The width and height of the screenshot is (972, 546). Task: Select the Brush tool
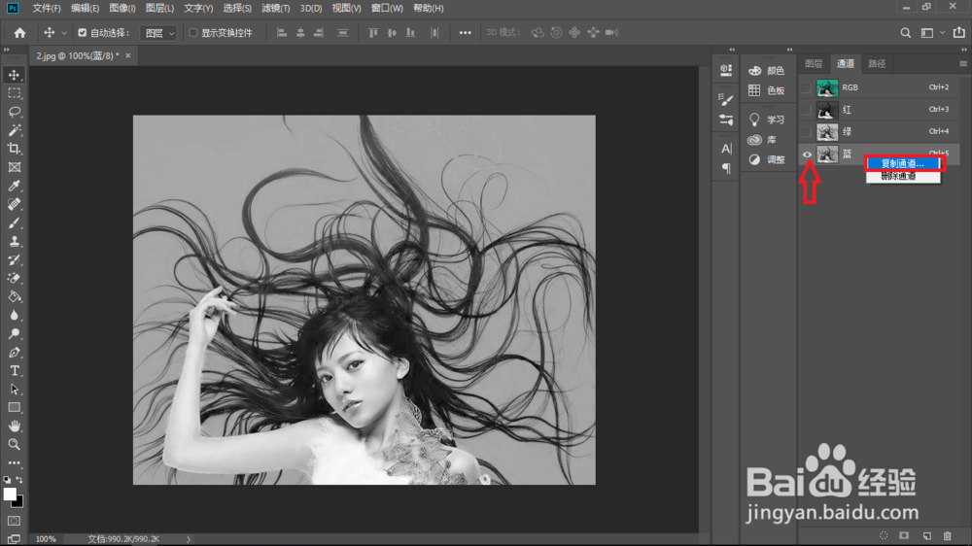click(14, 223)
